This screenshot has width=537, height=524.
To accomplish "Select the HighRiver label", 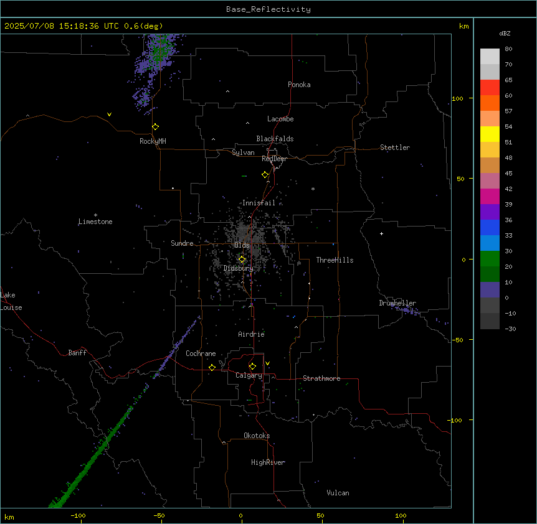I will (268, 462).
